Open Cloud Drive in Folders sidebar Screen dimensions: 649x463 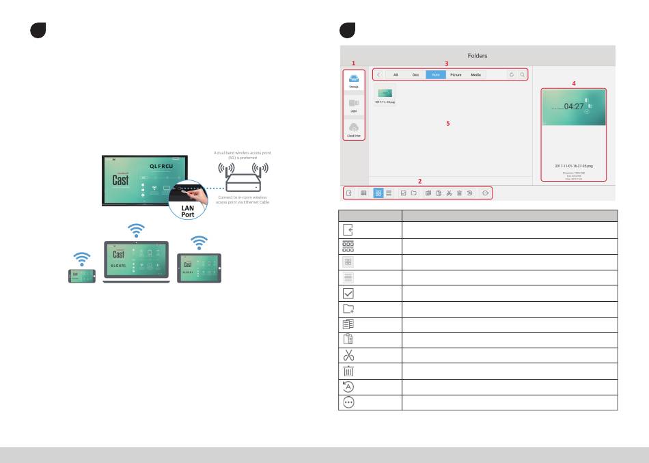(x=353, y=129)
